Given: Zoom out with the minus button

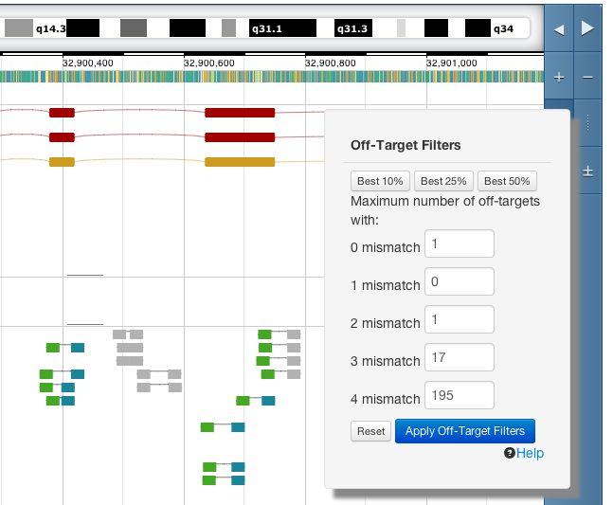Looking at the screenshot, I should (x=587, y=77).
